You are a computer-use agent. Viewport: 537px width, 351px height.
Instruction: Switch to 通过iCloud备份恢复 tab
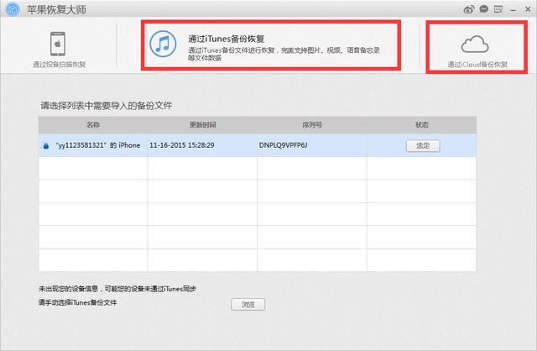pyautogui.click(x=477, y=47)
